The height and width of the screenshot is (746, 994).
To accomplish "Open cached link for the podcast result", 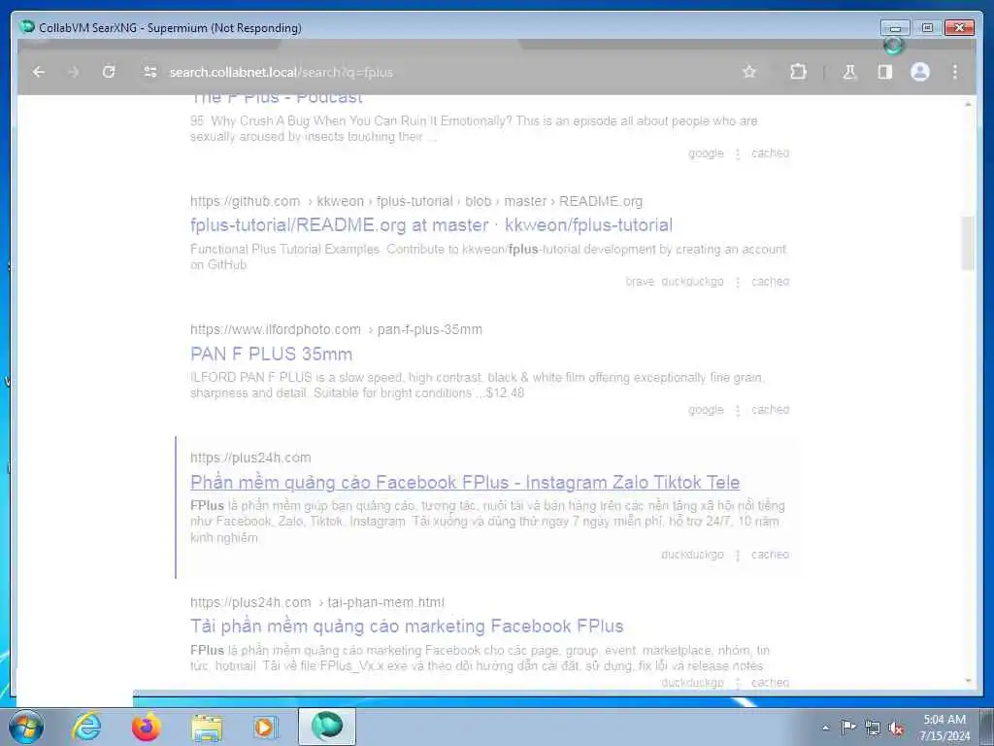I will coord(770,153).
